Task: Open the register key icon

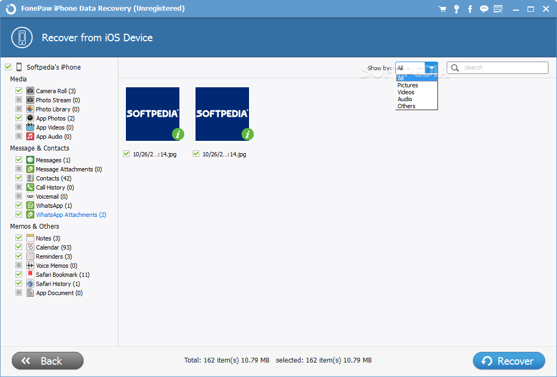Action: click(456, 9)
